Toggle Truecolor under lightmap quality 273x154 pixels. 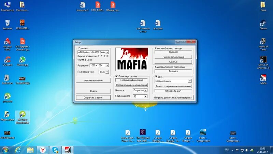(173, 71)
